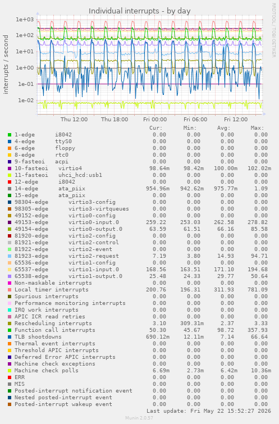Click the Function call max value 357.93
Screen dimensions: 279x424
[258, 330]
